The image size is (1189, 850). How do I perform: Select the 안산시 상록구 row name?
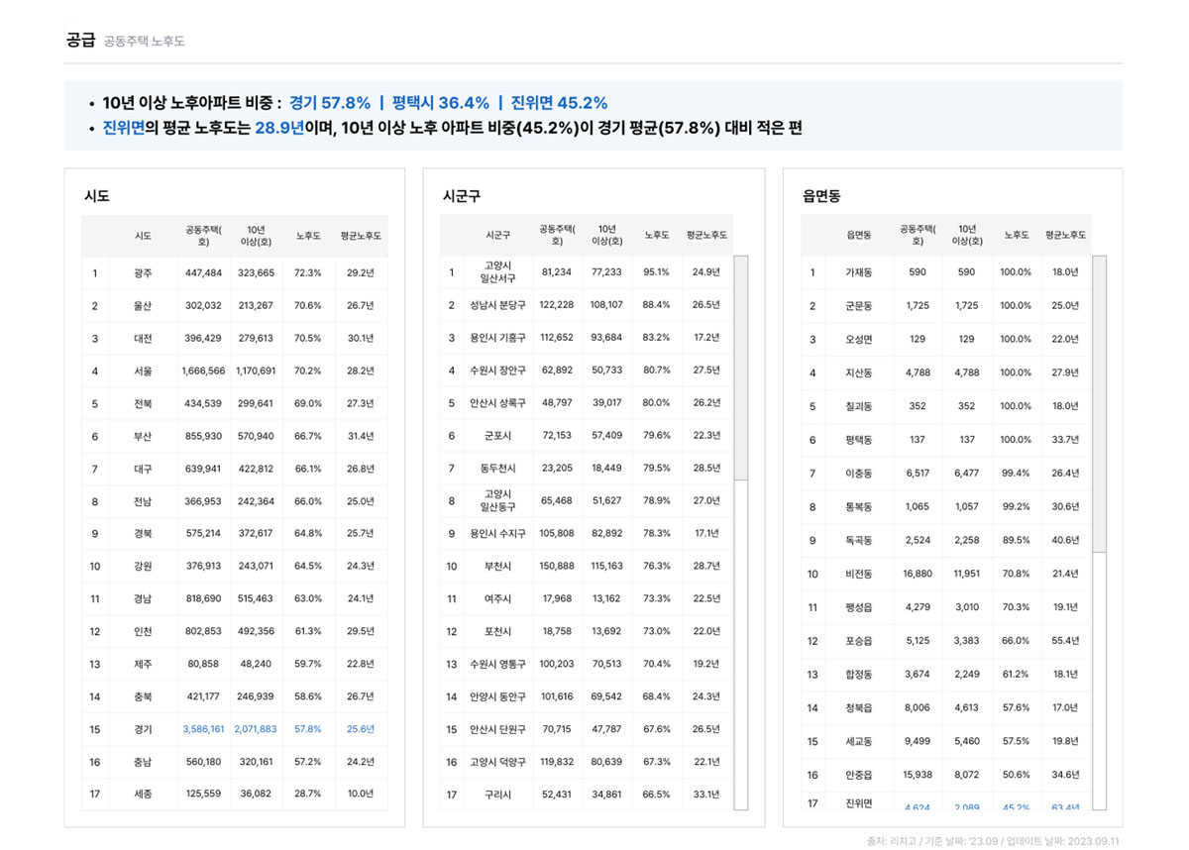pyautogui.click(x=498, y=403)
